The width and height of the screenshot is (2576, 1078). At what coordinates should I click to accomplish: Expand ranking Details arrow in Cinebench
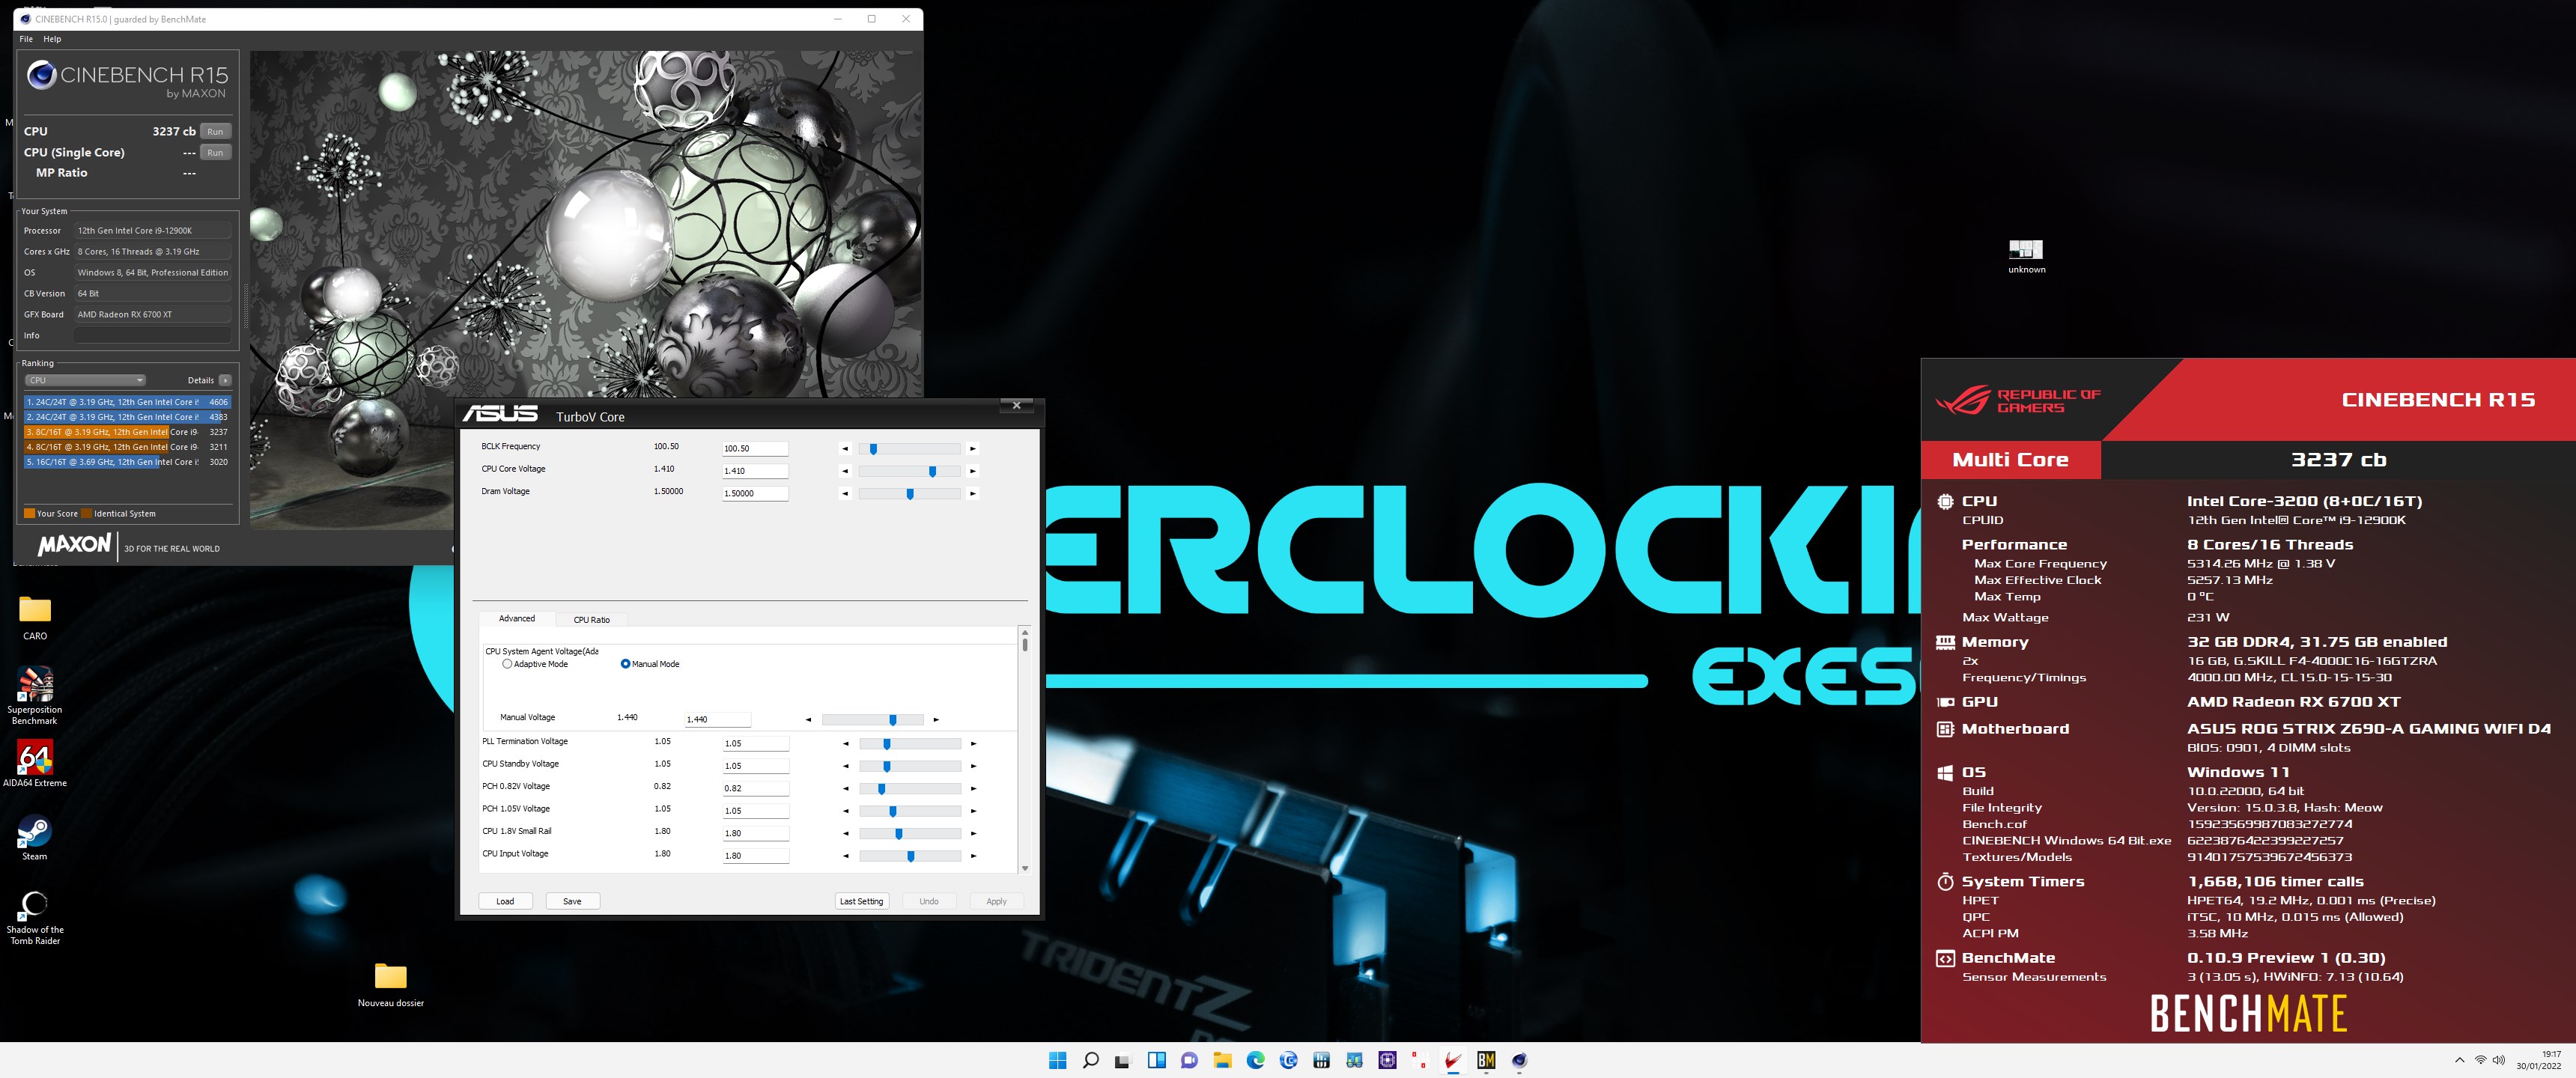point(225,380)
